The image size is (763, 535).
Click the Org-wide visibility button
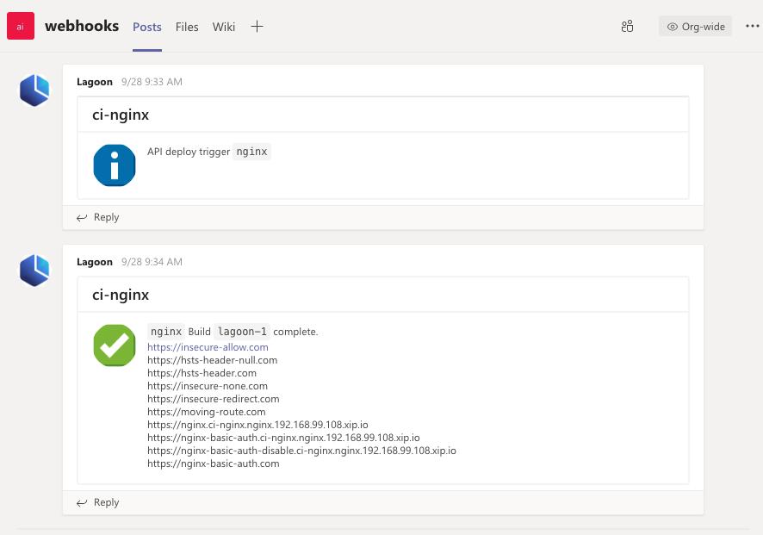pyautogui.click(x=696, y=27)
